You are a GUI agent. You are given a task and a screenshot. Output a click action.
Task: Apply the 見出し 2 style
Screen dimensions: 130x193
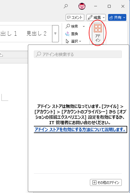(36, 33)
